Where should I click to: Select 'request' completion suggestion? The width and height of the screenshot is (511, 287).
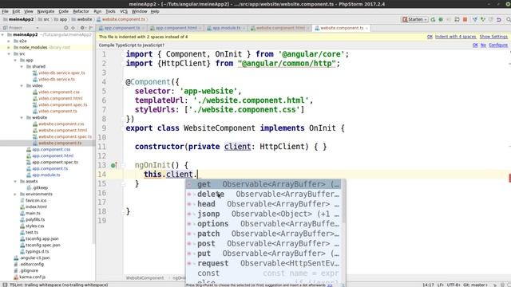pos(263,263)
